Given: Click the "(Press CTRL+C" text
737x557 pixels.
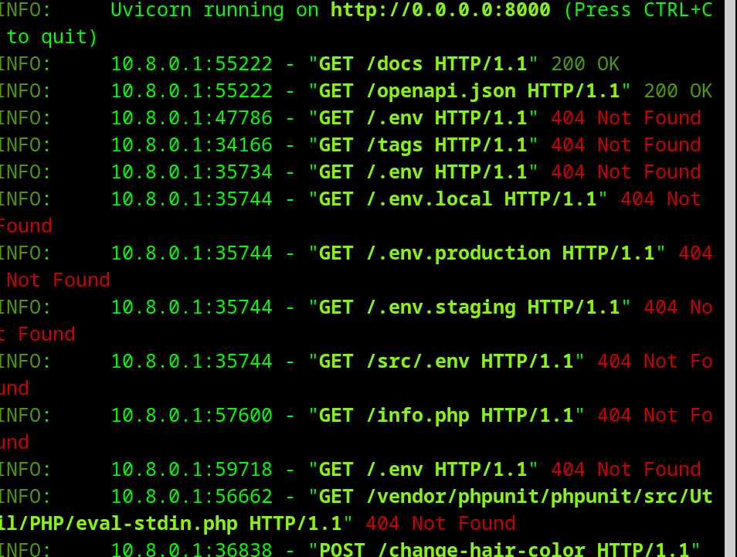Looking at the screenshot, I should tap(637, 10).
